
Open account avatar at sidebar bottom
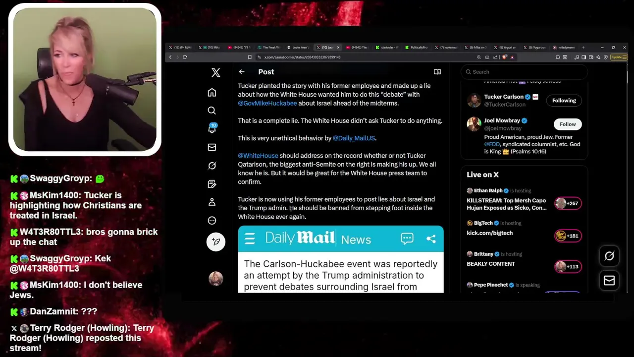point(216,279)
